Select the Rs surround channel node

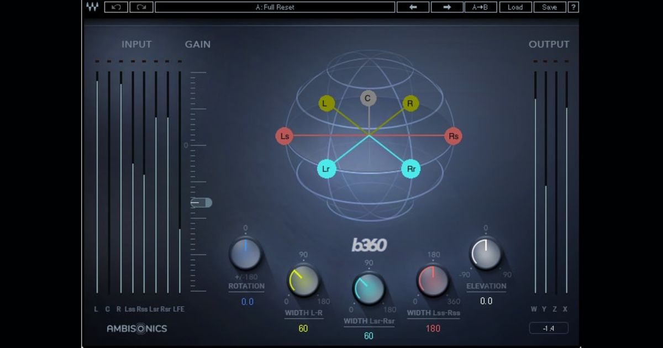click(452, 136)
